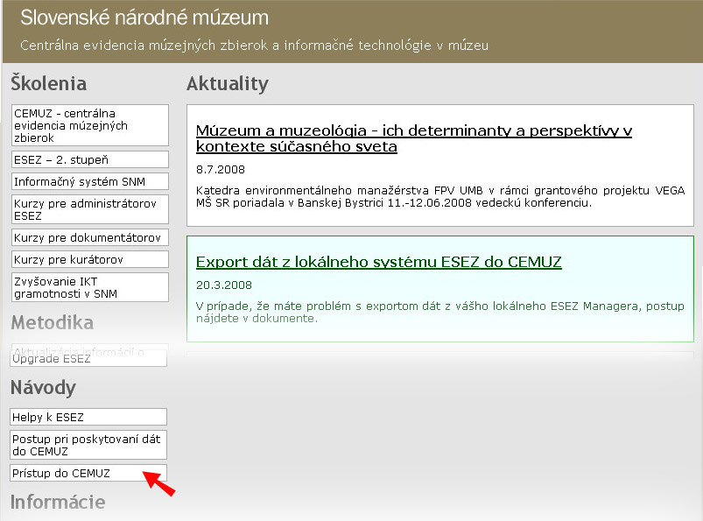Select Kurzy pre administrátorov ESEZ
Viewport: 703px width, 521px height.
click(89, 209)
